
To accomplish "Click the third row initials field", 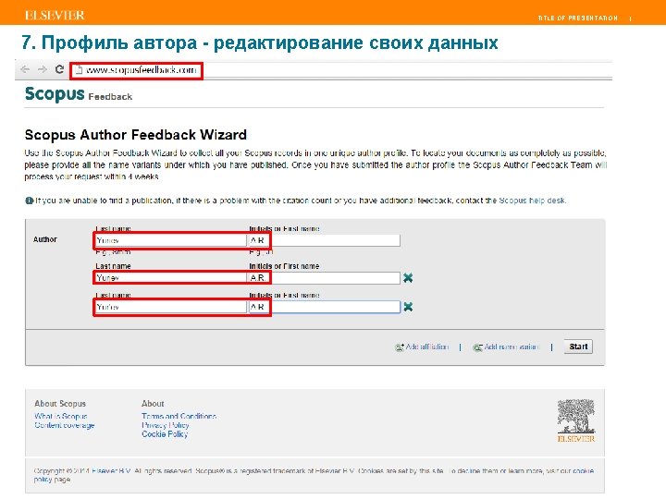I will click(x=324, y=307).
